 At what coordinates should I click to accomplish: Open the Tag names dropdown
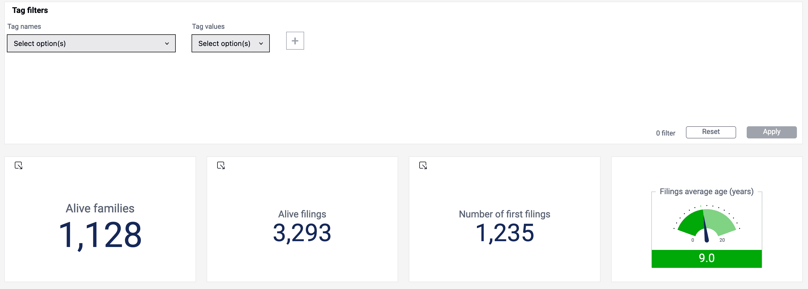(91, 43)
